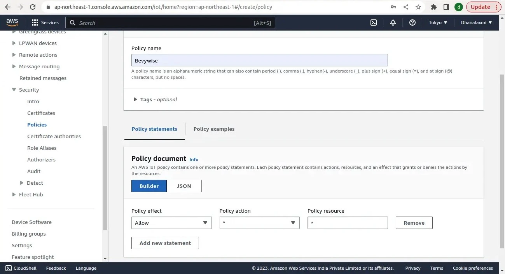This screenshot has width=505, height=274.
Task: Open the Info link beside Policy document
Action: 194,160
